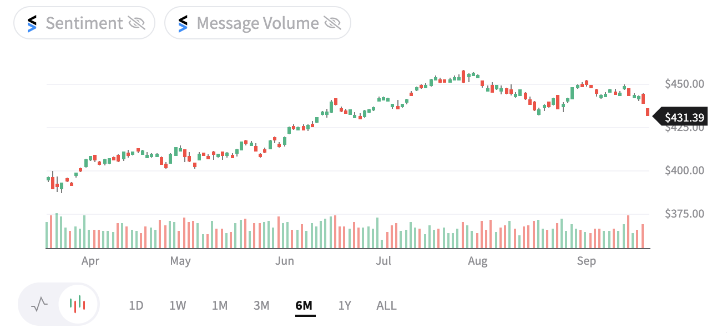
Task: Click the tallest candlestick near early August
Action: pyautogui.click(x=464, y=78)
